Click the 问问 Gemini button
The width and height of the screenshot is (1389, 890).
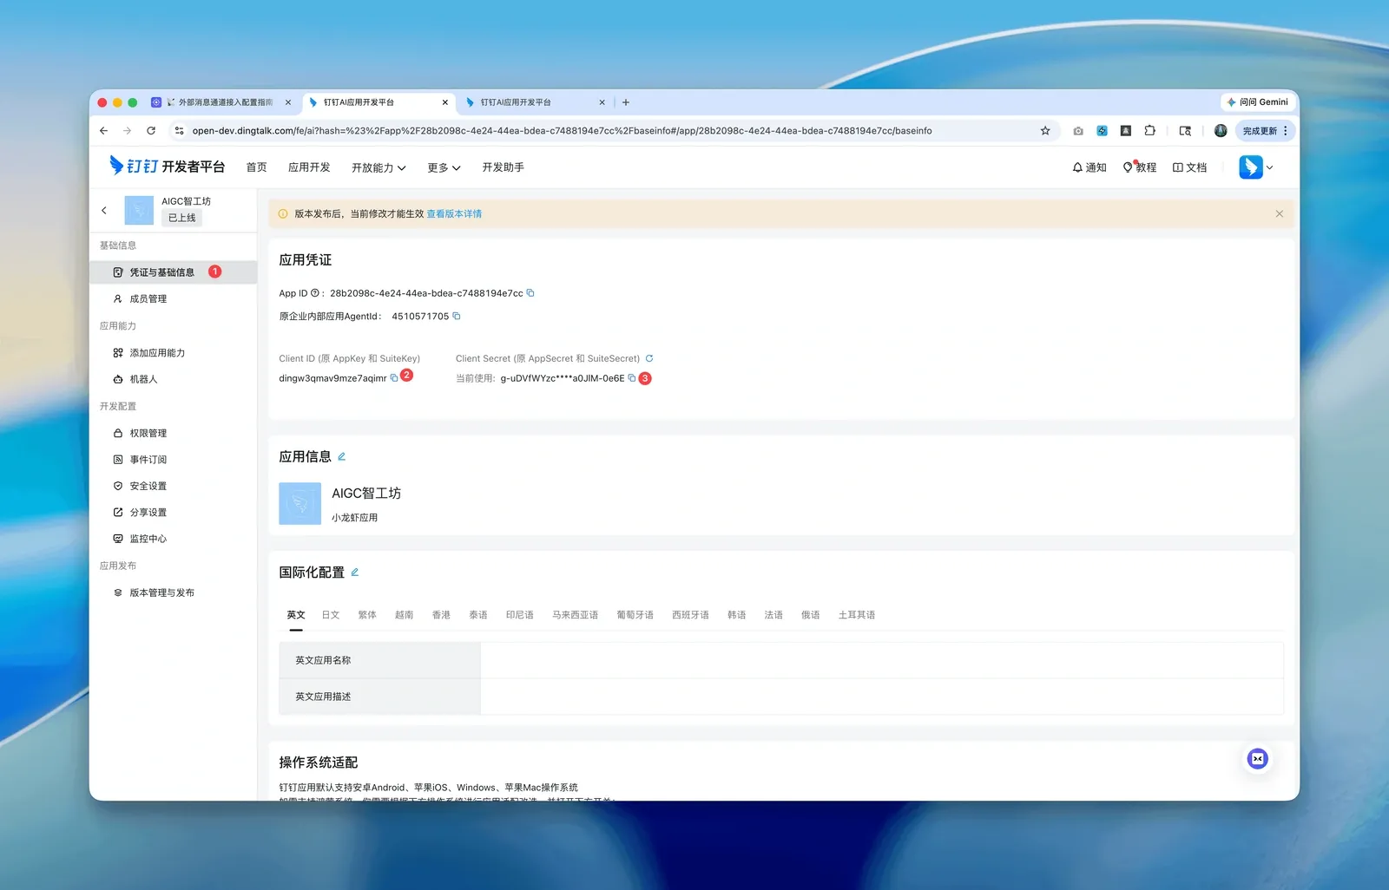point(1257,102)
